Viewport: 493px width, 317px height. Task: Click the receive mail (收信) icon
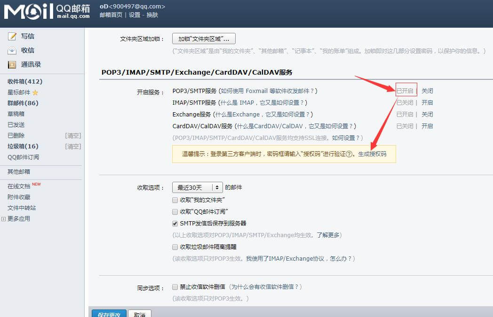(x=12, y=50)
